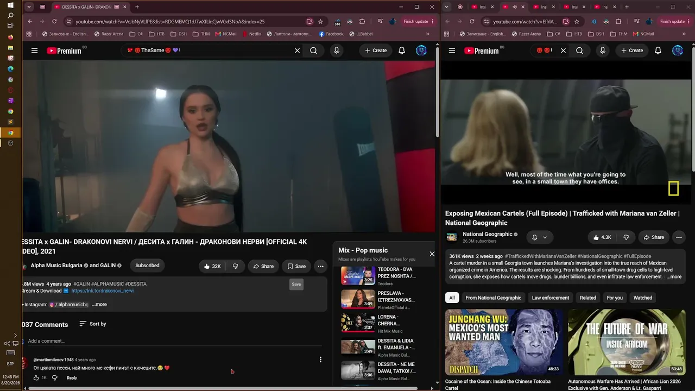Open Junchang Wu Mexico's Most Wanted thumbnail

[504, 342]
